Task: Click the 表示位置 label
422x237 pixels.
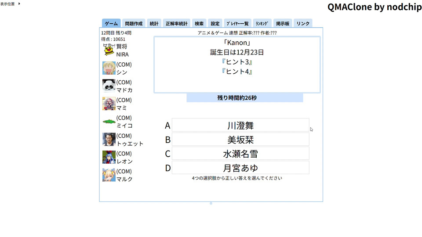Action: coord(7,4)
